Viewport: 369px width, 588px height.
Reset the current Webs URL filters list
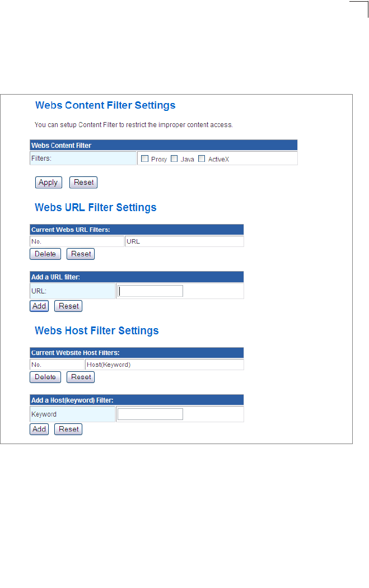(x=81, y=254)
